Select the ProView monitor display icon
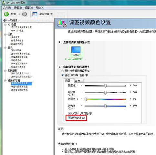The height and width of the screenshot is (155, 156). [76, 51]
